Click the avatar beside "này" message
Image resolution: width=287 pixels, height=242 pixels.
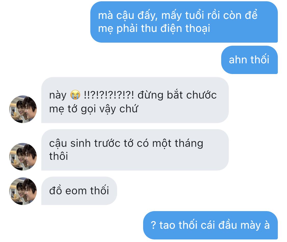point(23,109)
